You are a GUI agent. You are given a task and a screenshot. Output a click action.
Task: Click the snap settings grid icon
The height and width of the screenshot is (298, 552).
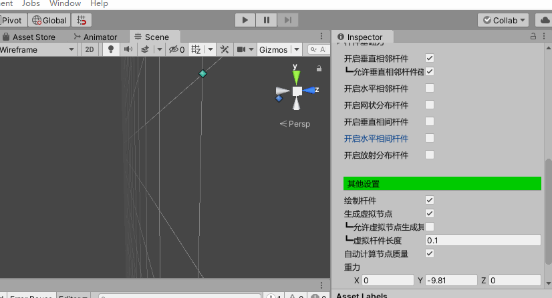81,20
